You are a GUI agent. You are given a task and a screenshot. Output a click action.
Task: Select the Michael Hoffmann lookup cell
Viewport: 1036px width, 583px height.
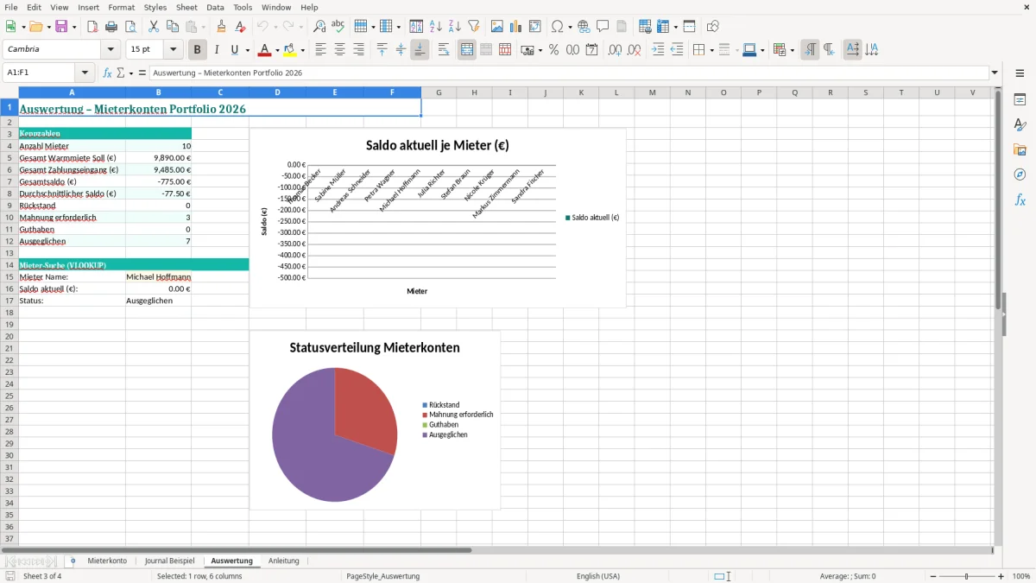[x=158, y=277]
